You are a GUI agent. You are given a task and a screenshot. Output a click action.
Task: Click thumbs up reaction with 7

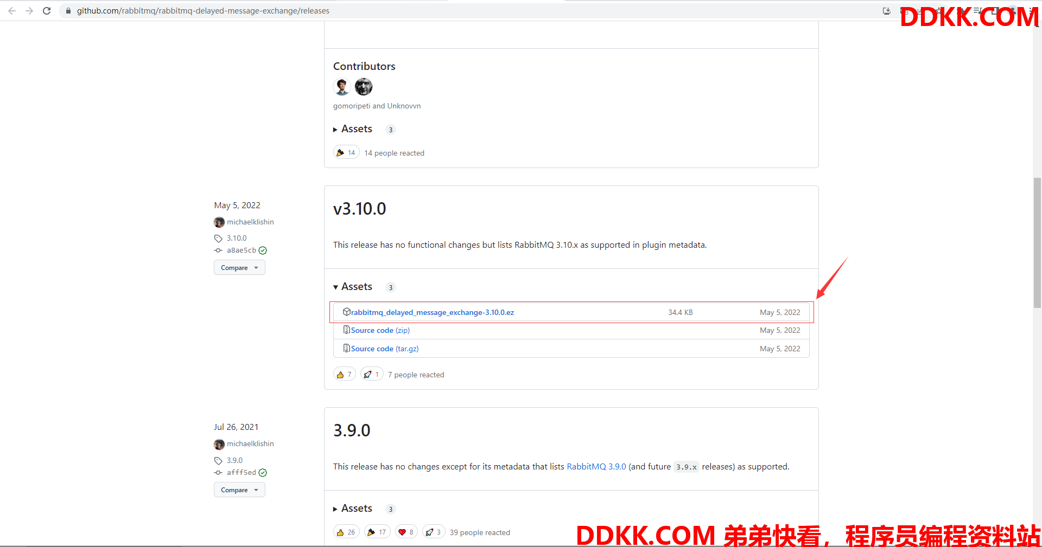point(345,375)
